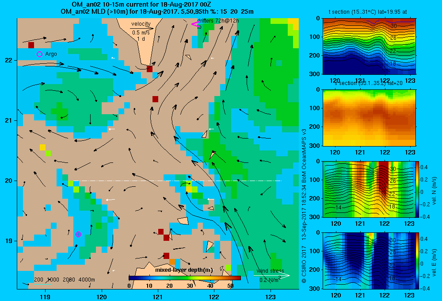Click the CSIRO BoM OceanMAPS copyright text
Viewport: 442px width, 301px height.
pyautogui.click(x=304, y=206)
